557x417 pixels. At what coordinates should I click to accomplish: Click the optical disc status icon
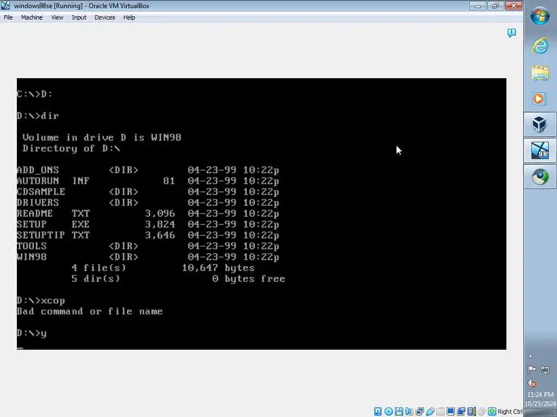pos(388,412)
